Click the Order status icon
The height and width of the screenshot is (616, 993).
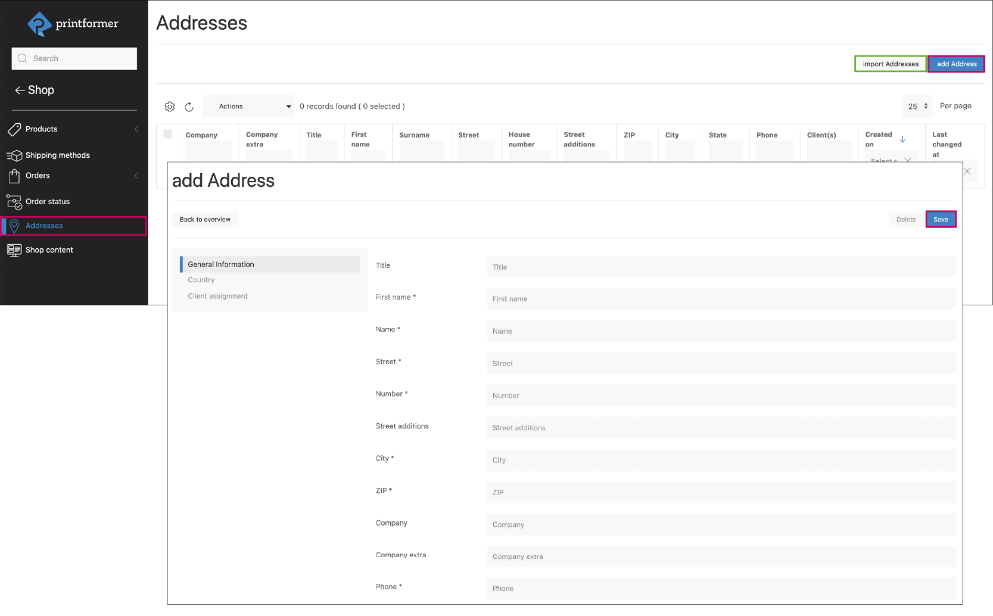pos(14,202)
